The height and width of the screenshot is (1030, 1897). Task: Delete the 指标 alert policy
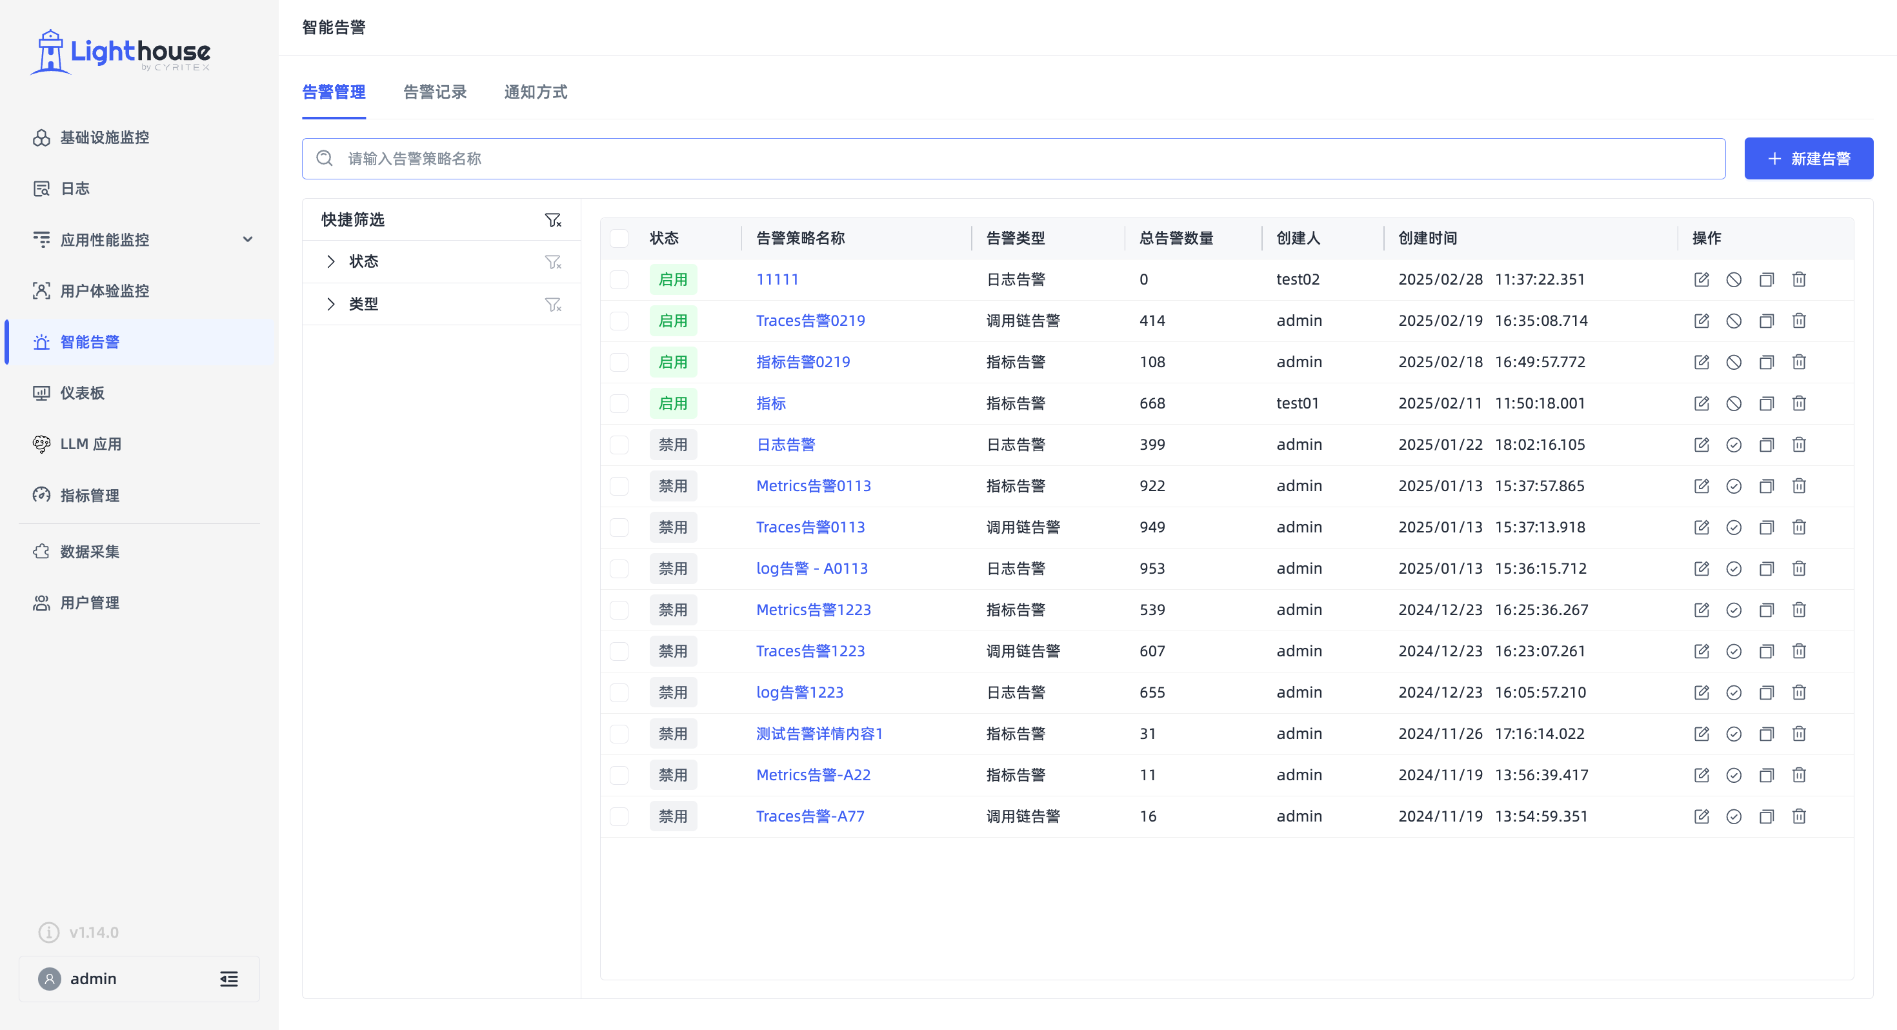(x=1798, y=403)
